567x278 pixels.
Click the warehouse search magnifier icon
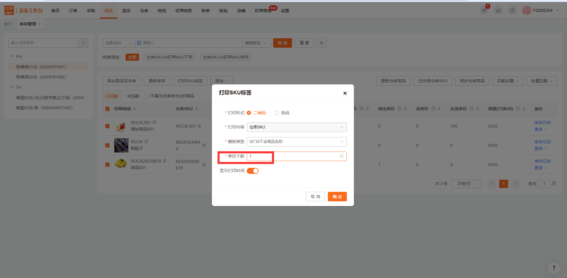pyautogui.click(x=83, y=43)
